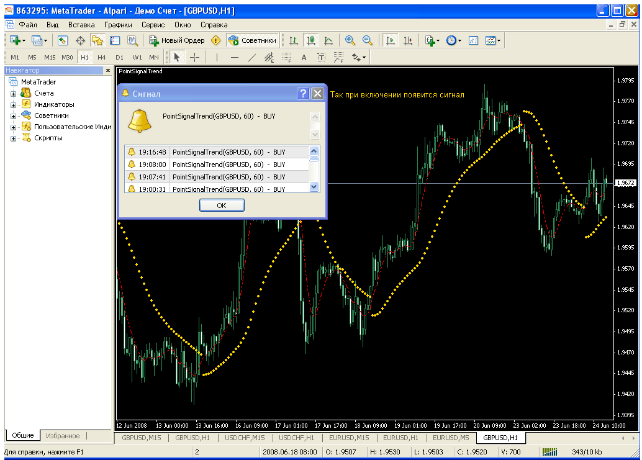Select the 19:16:48 signal row
The width and height of the screenshot is (642, 460).
click(217, 152)
